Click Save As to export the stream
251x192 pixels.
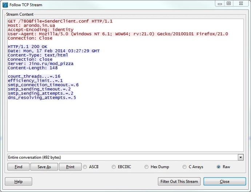pyautogui.click(x=43, y=167)
